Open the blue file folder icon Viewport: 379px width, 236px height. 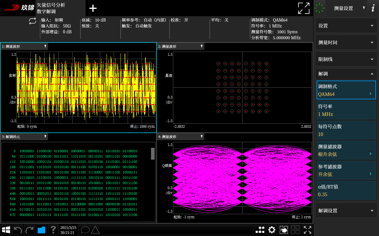(41, 230)
